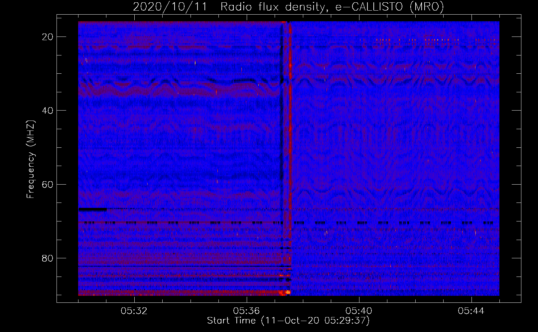
Task: Click the '60' frequency tick label
Action: [48, 184]
